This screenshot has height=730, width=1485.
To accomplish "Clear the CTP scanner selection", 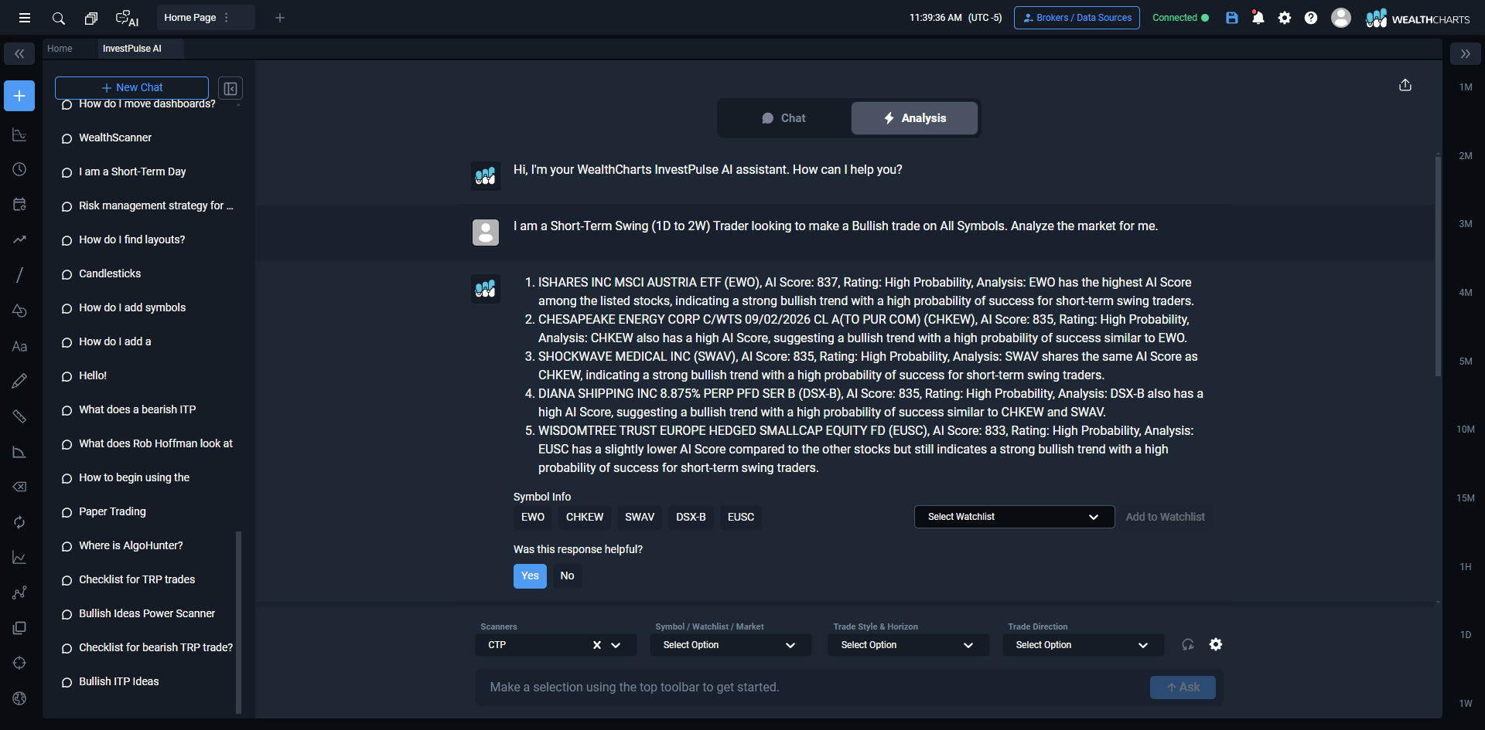I will click(x=597, y=645).
